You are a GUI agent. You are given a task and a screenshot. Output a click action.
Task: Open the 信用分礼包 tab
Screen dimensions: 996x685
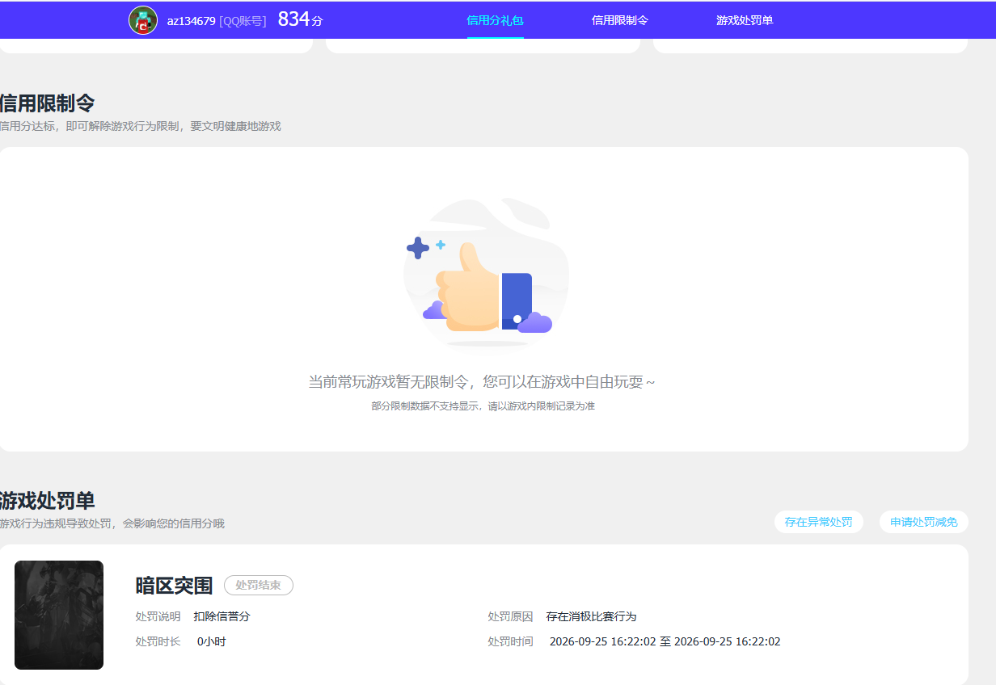496,20
